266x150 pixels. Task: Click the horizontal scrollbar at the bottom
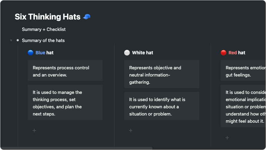pos(77,148)
